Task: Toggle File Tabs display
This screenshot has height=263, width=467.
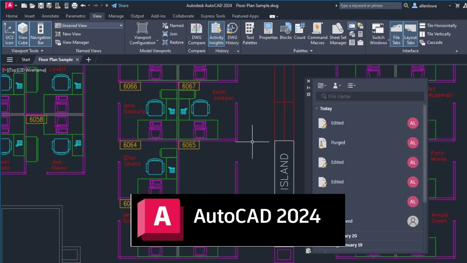Action: [x=396, y=34]
